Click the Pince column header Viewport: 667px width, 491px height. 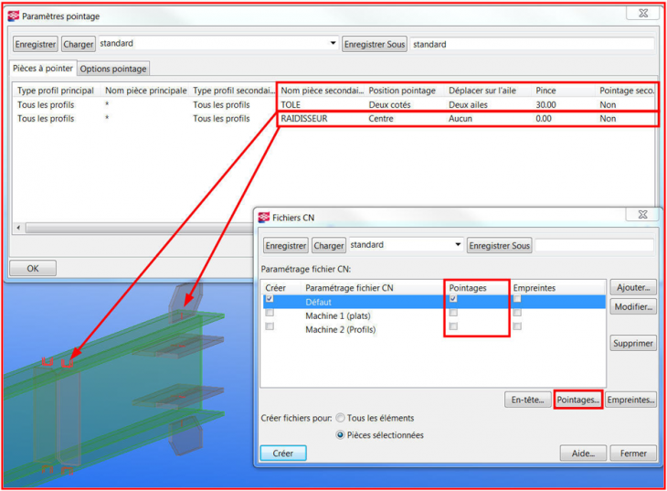[545, 91]
